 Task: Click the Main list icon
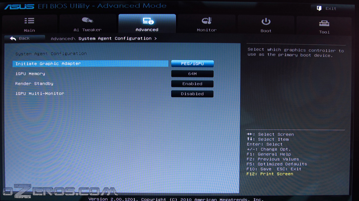29,21
